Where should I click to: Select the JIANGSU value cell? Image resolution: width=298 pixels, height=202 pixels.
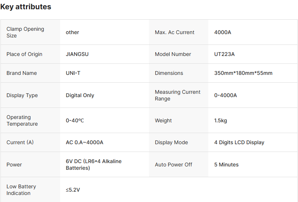77,54
